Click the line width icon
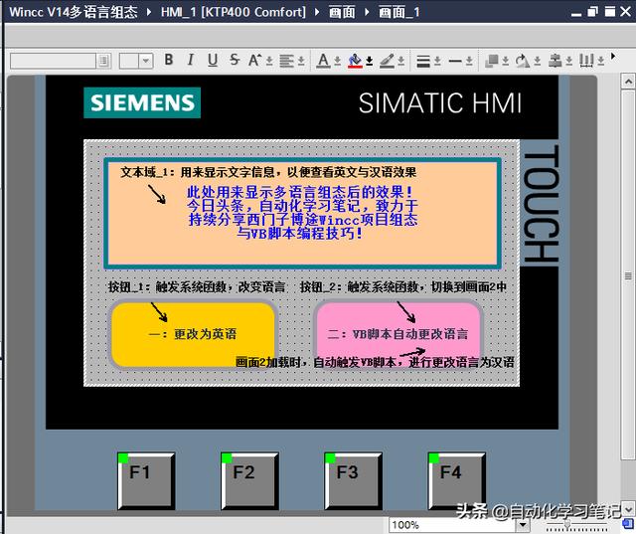This screenshot has width=636, height=534. [x=423, y=62]
